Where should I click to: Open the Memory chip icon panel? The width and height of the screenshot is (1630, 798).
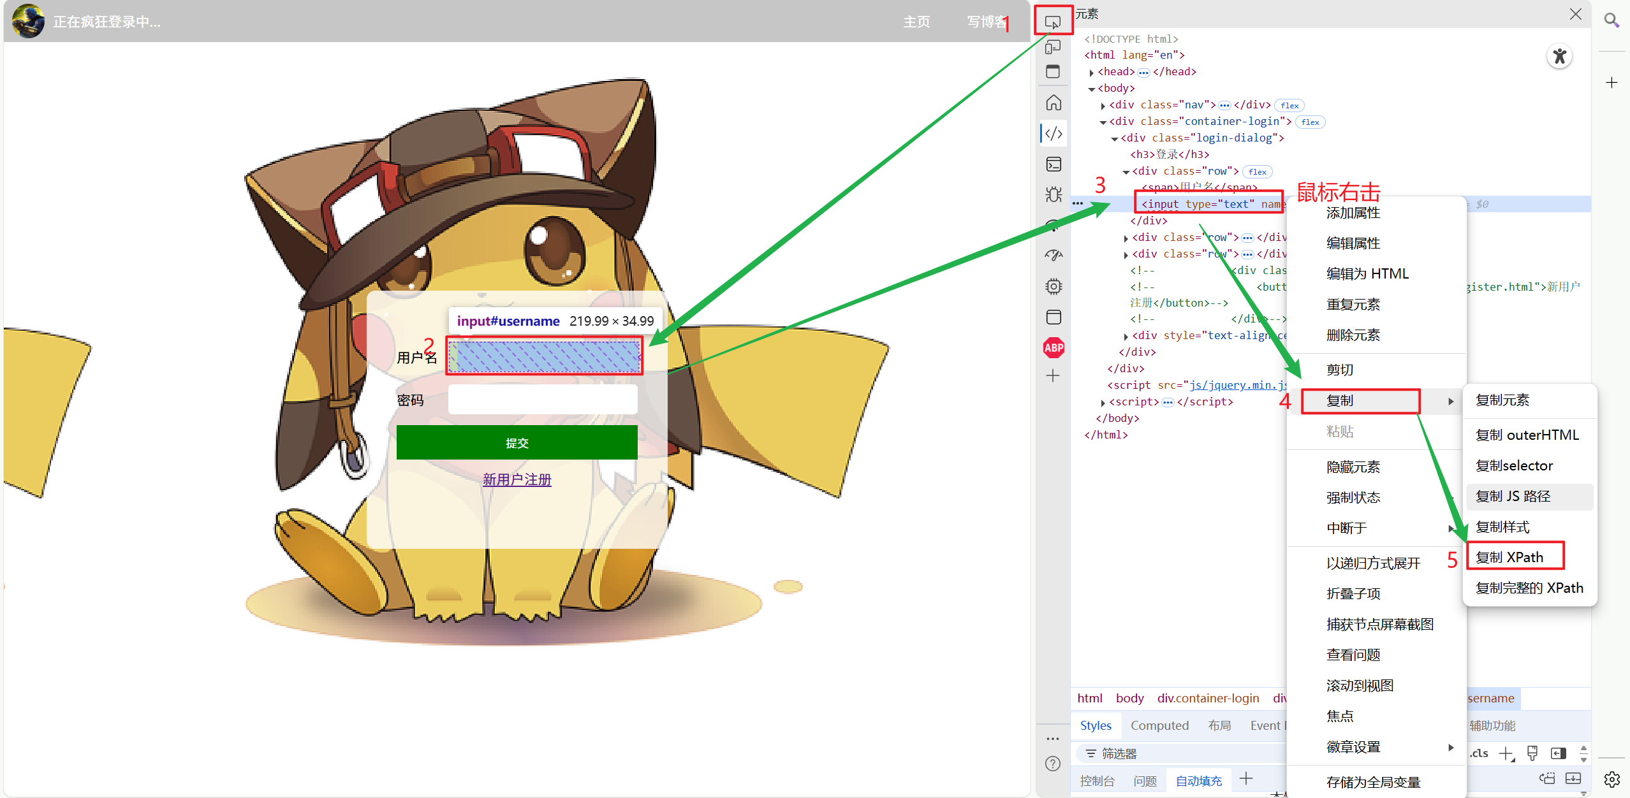[x=1054, y=287]
